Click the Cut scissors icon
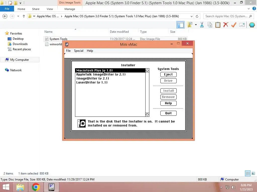The width and height of the screenshot is (257, 192). click(202, 25)
